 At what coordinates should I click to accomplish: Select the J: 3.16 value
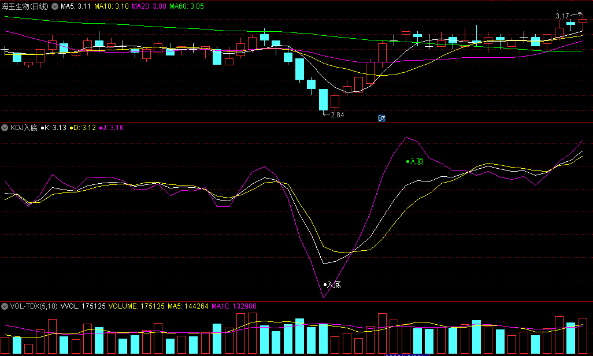point(112,128)
